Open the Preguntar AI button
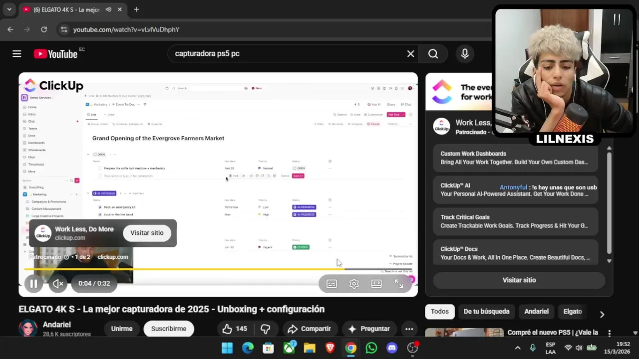The image size is (639, 359). click(369, 329)
